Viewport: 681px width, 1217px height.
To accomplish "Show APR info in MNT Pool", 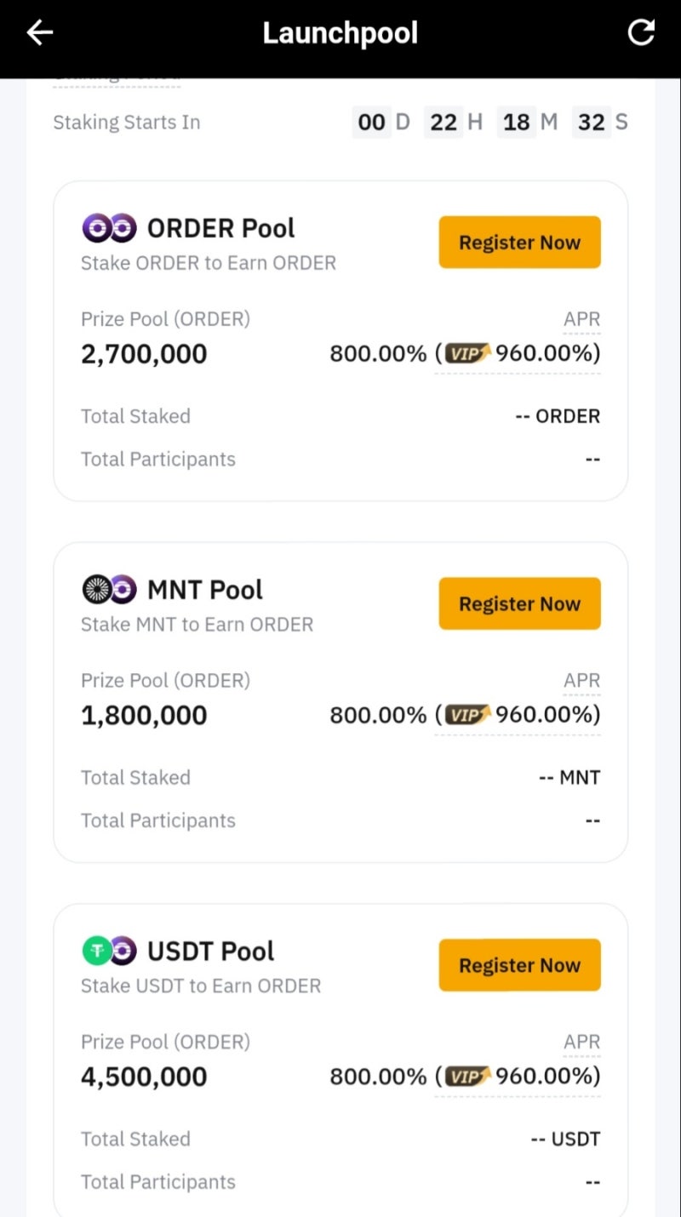I will [x=581, y=681].
